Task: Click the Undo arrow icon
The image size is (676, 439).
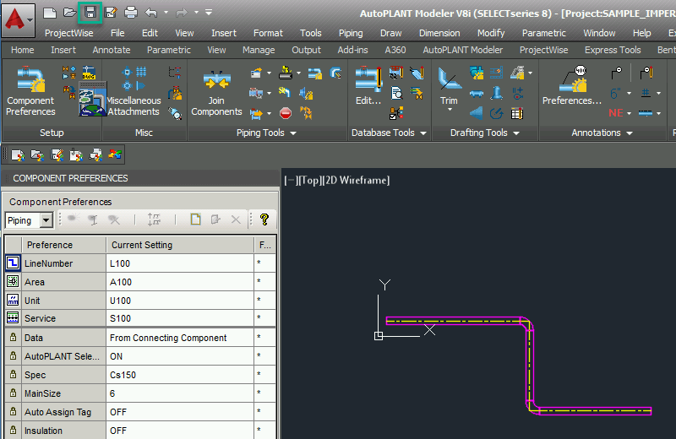Action: click(x=150, y=13)
